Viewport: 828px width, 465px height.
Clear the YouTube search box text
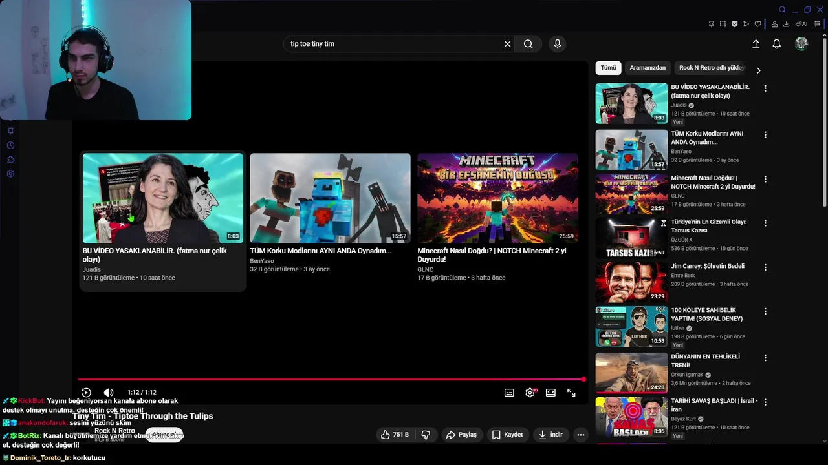click(508, 44)
